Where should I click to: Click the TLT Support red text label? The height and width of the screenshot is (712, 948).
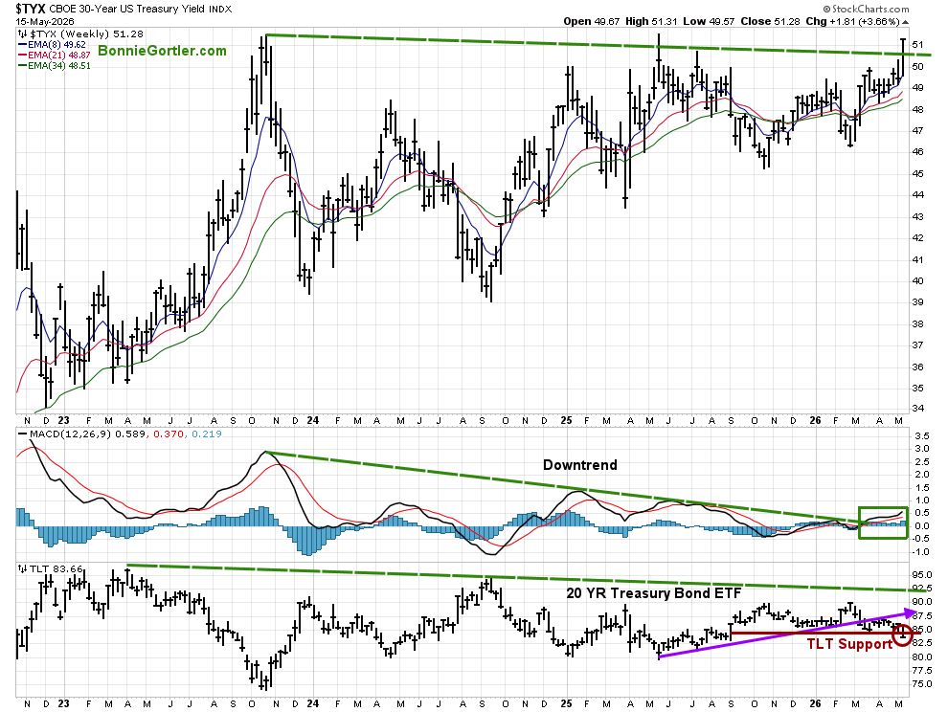click(x=849, y=644)
